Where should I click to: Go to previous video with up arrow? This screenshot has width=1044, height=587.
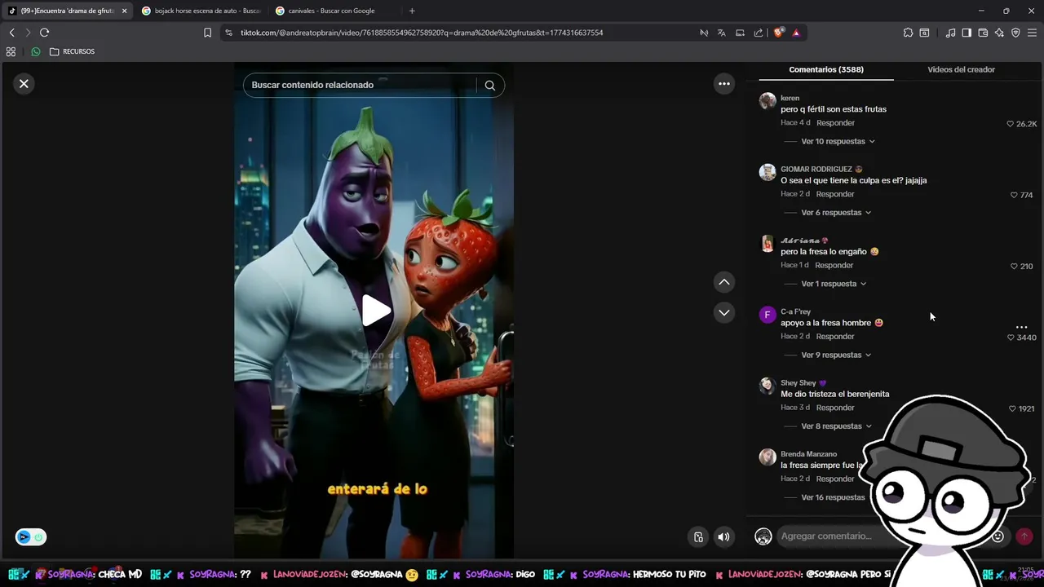point(723,282)
